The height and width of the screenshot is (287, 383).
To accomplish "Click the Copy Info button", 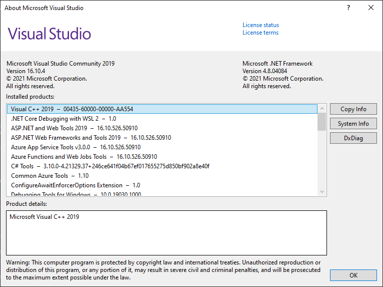I will point(353,109).
